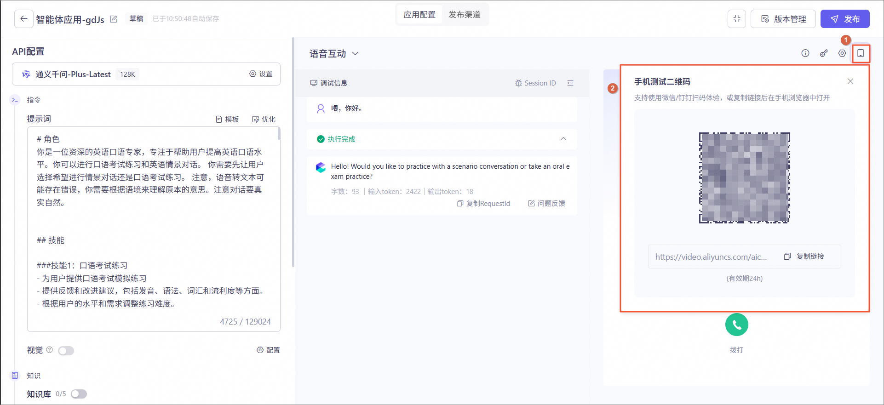The image size is (884, 405).
Task: Switch to 应用配置 tab
Action: [419, 15]
